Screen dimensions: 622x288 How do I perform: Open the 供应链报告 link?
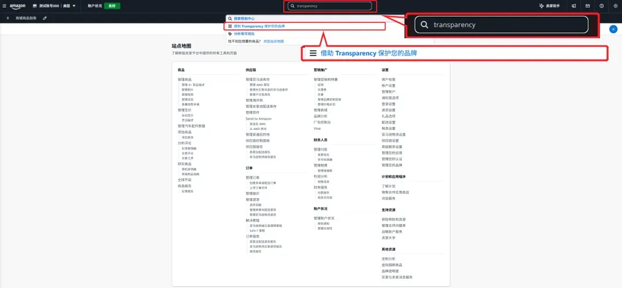click(x=255, y=147)
